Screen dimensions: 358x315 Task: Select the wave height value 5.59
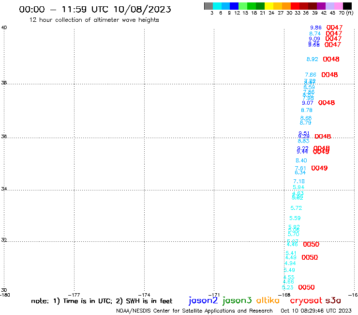pos(295,218)
